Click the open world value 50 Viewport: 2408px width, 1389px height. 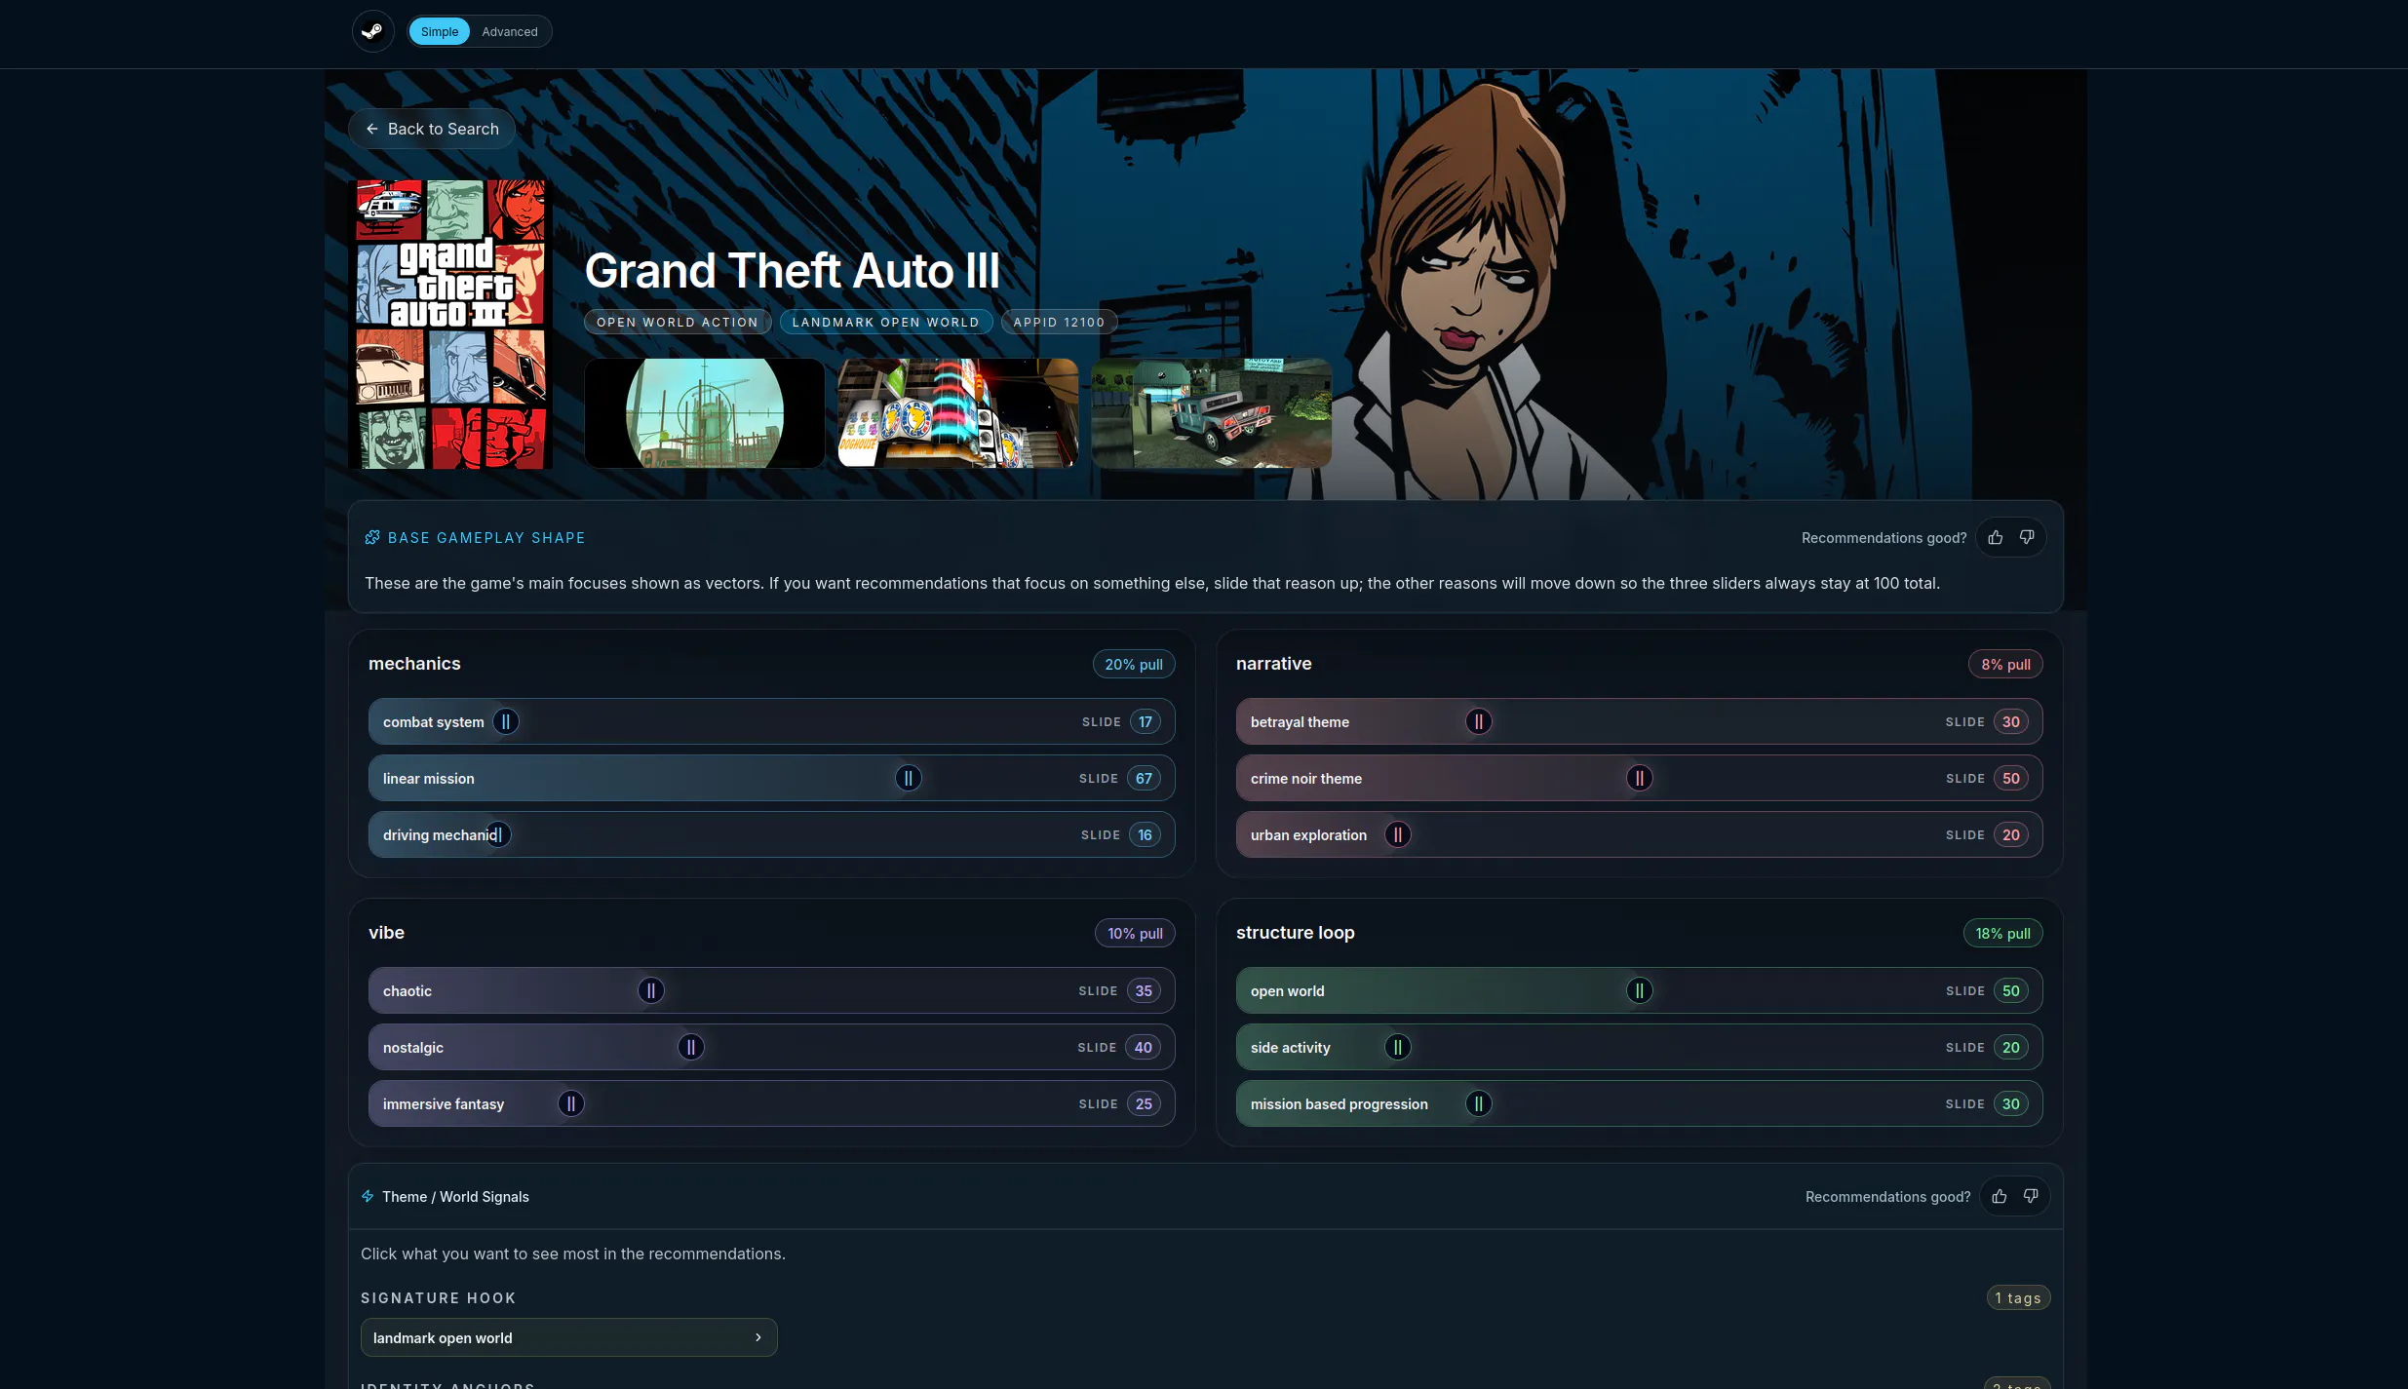point(2011,990)
